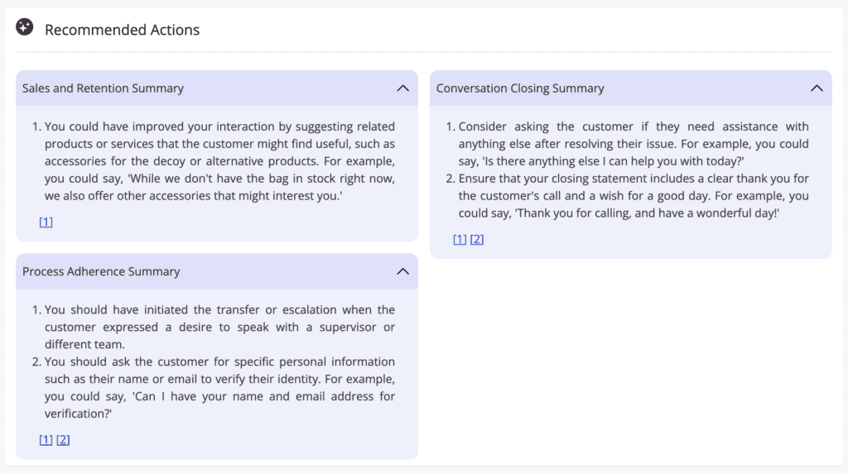Collapse the Process Adherence Summary chevron
This screenshot has width=848, height=474.
tap(403, 271)
